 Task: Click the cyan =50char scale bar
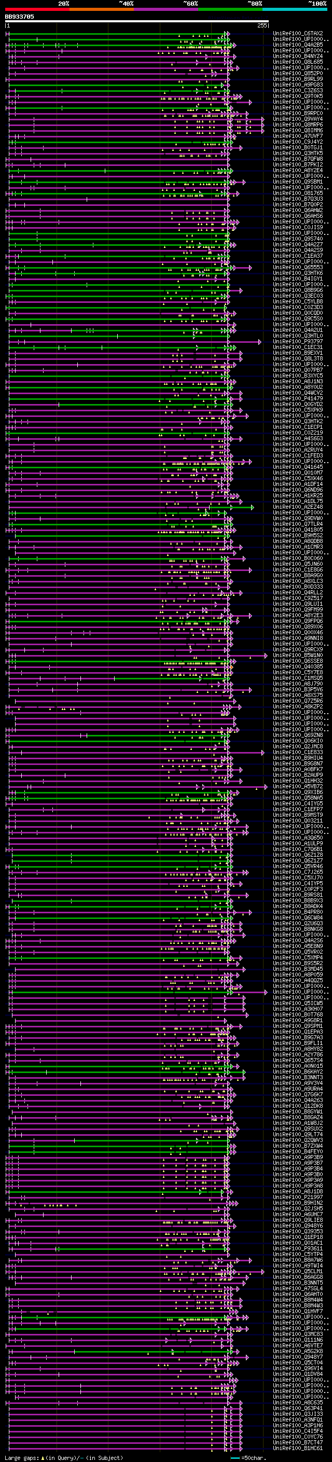(236, 1458)
